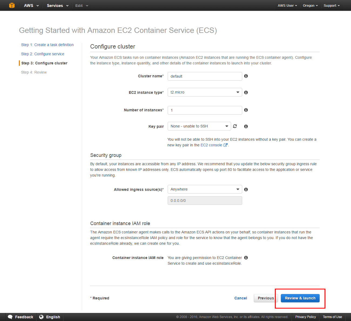Go to Step 1: Create a task definition
Image resolution: width=351 pixels, height=321 pixels.
pos(47,45)
